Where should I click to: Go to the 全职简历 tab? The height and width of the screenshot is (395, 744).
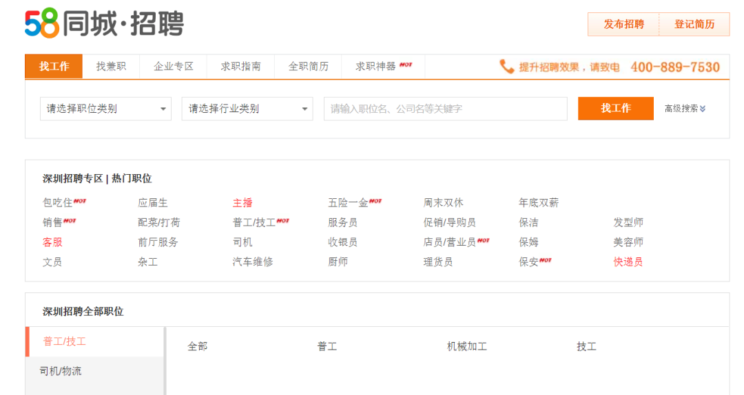pyautogui.click(x=308, y=67)
